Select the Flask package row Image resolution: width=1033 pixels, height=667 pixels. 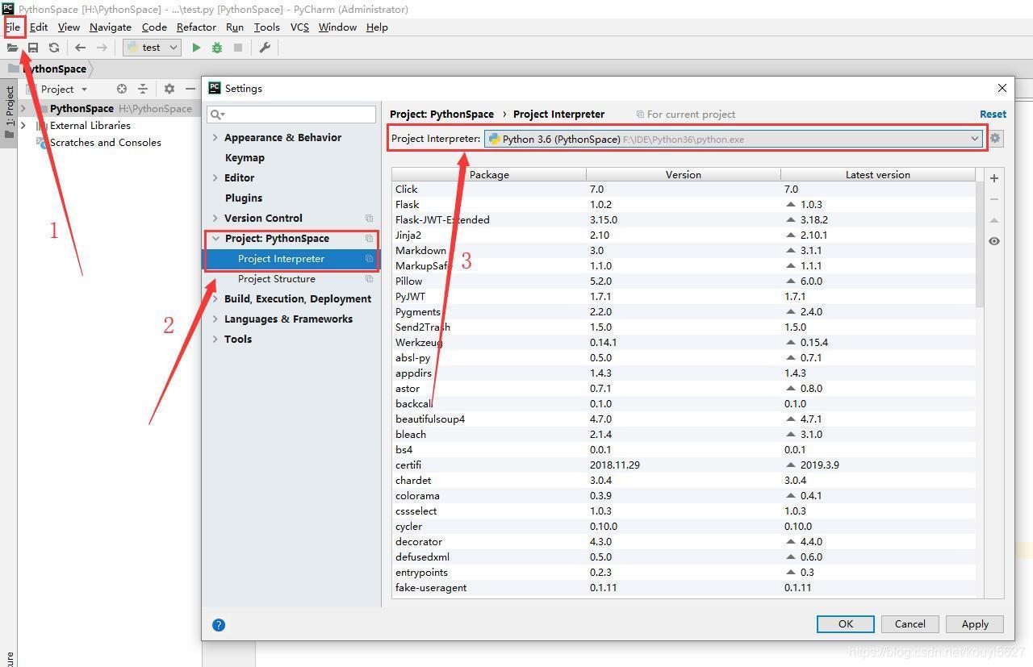click(684, 205)
